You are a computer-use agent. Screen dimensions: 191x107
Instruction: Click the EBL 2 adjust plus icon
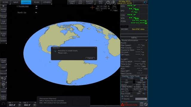35,103
